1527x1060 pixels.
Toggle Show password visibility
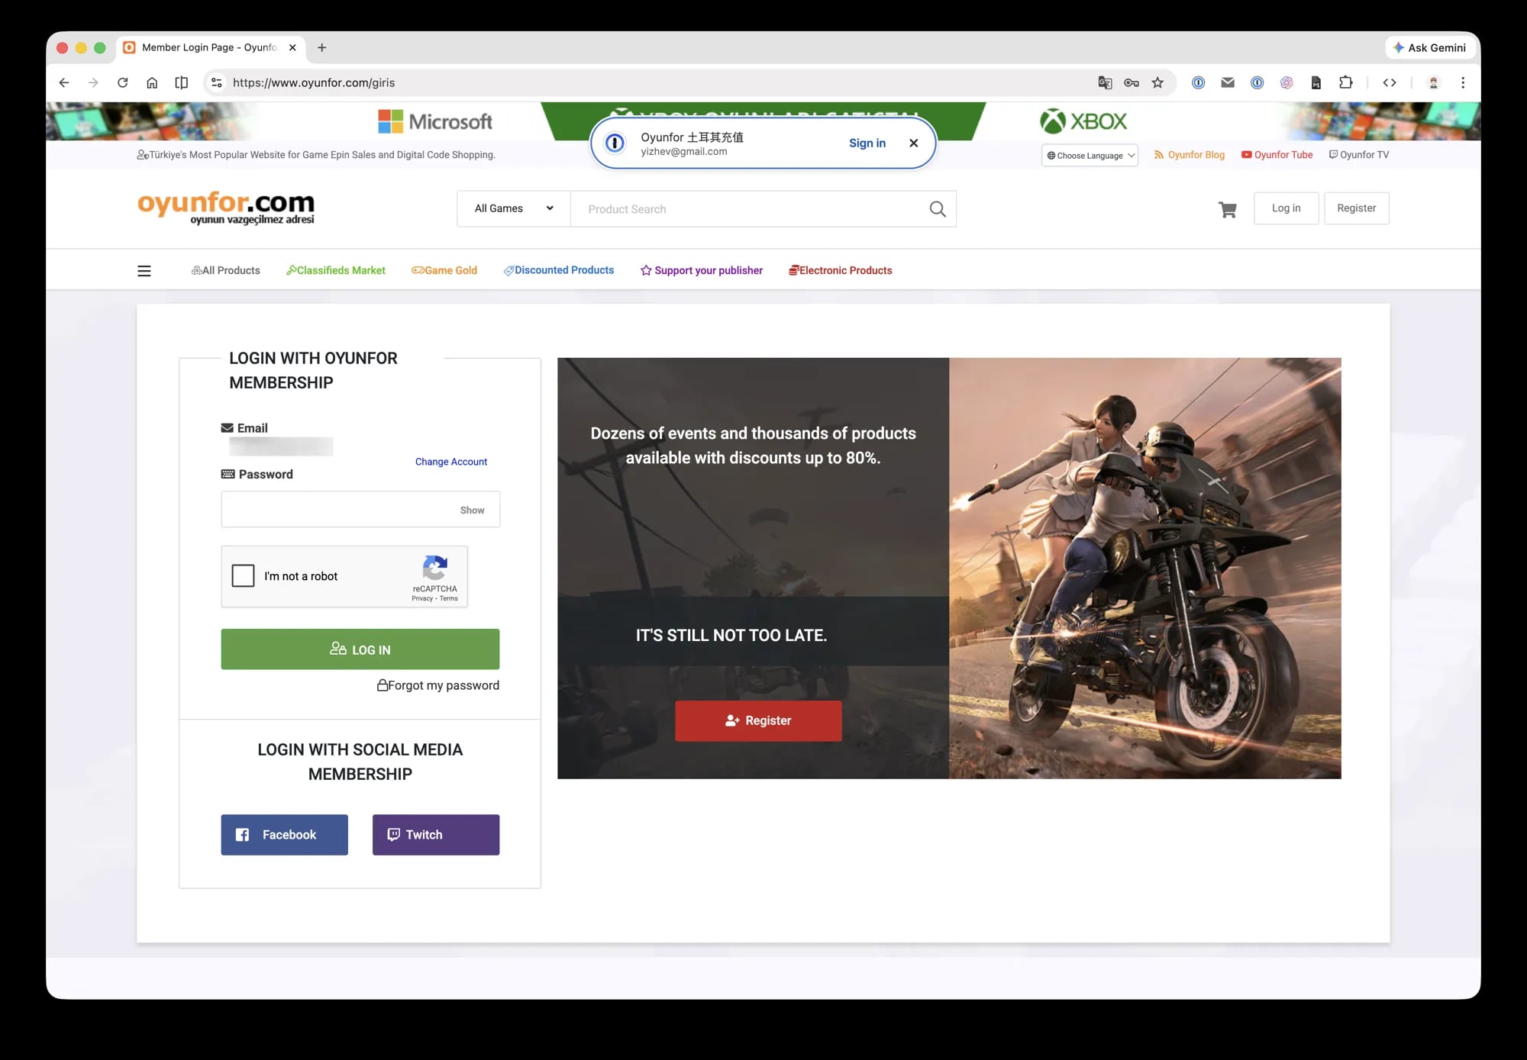pos(472,510)
